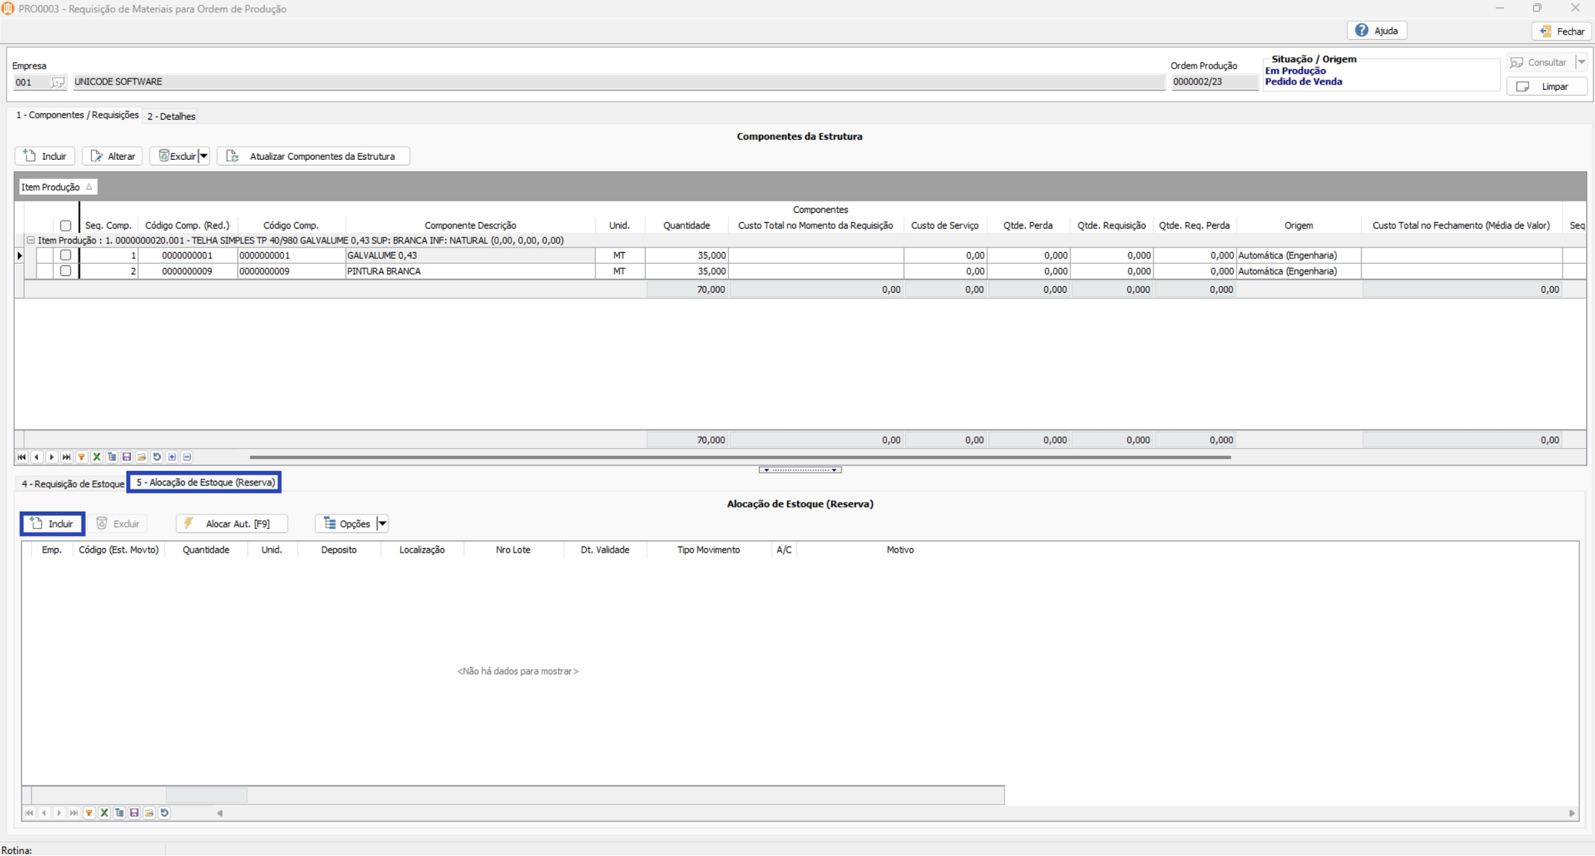Click the orange filter icon in components grid toolbar
The image size is (1595, 856).
click(82, 457)
